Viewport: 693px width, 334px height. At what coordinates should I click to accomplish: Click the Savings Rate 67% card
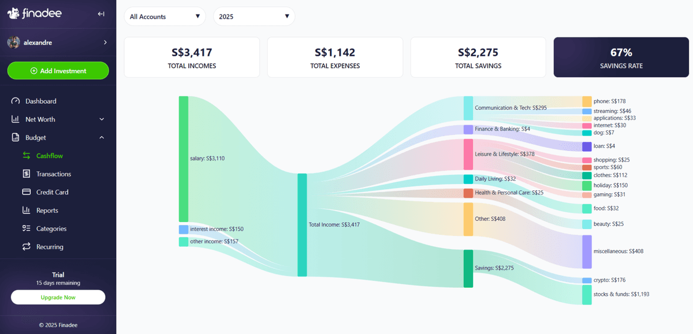point(621,58)
